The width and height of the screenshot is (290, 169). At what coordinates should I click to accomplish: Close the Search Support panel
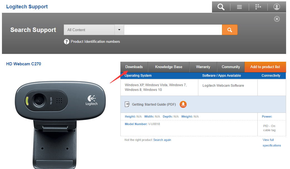coord(277,19)
